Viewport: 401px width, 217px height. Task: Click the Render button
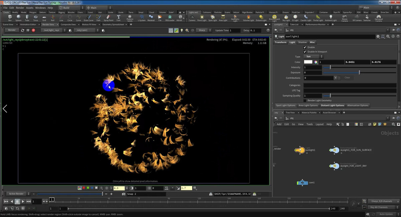pos(11,30)
